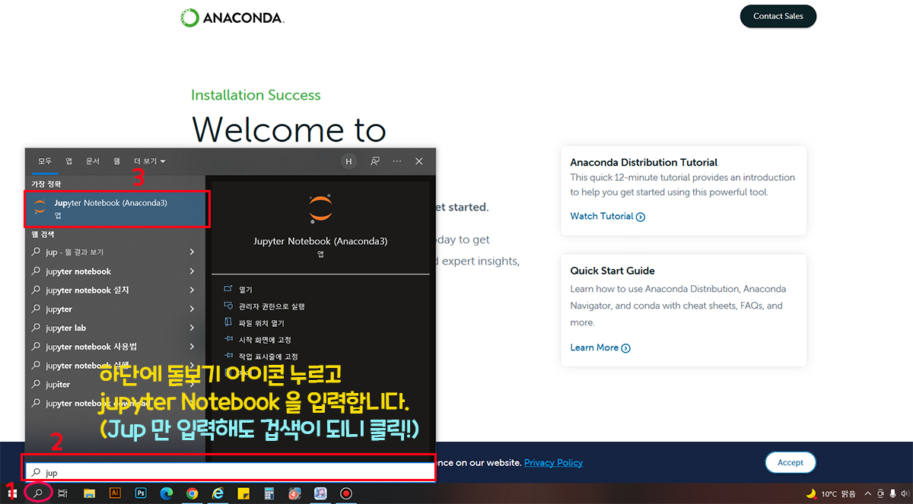
Task: Click the taskbar search magnifier icon
Action: pyautogui.click(x=37, y=493)
